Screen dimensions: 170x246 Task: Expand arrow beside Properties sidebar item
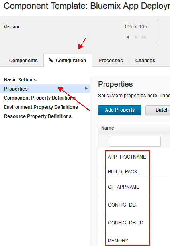86,89
